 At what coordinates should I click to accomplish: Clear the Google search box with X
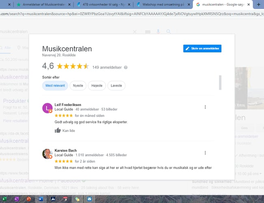(135, 32)
